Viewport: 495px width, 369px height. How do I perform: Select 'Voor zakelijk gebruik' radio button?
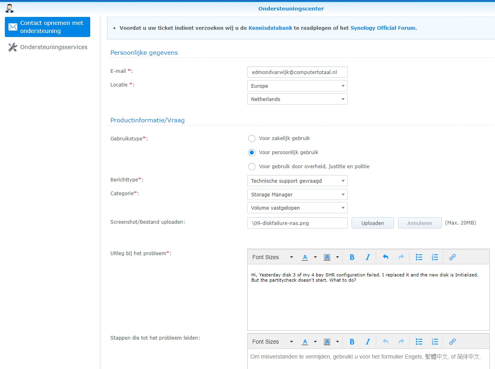(252, 138)
